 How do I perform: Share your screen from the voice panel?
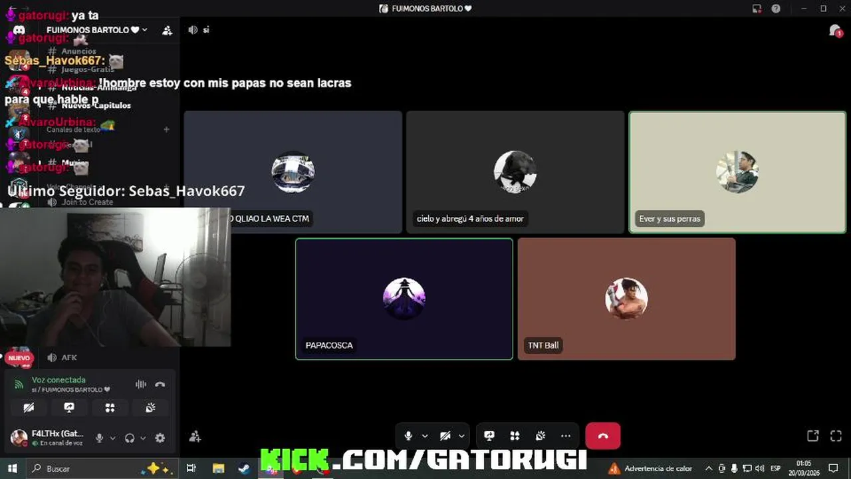(x=69, y=408)
